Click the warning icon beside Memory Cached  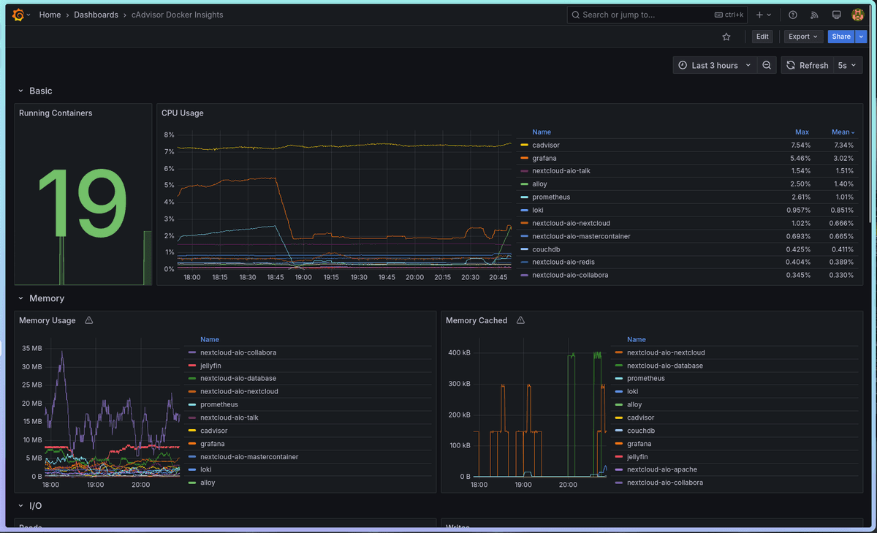pos(521,320)
